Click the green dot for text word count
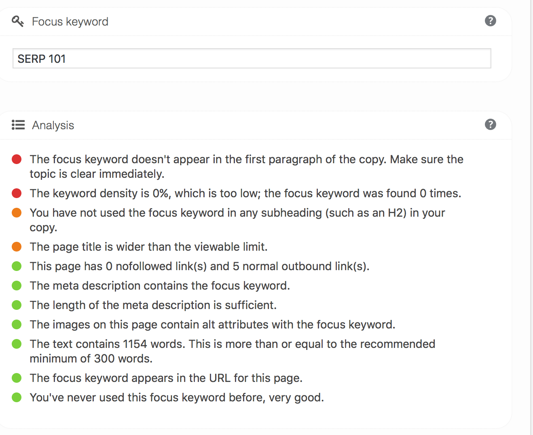 [17, 344]
